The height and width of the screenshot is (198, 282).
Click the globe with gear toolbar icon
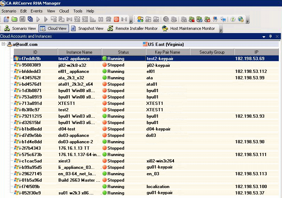[241, 19]
